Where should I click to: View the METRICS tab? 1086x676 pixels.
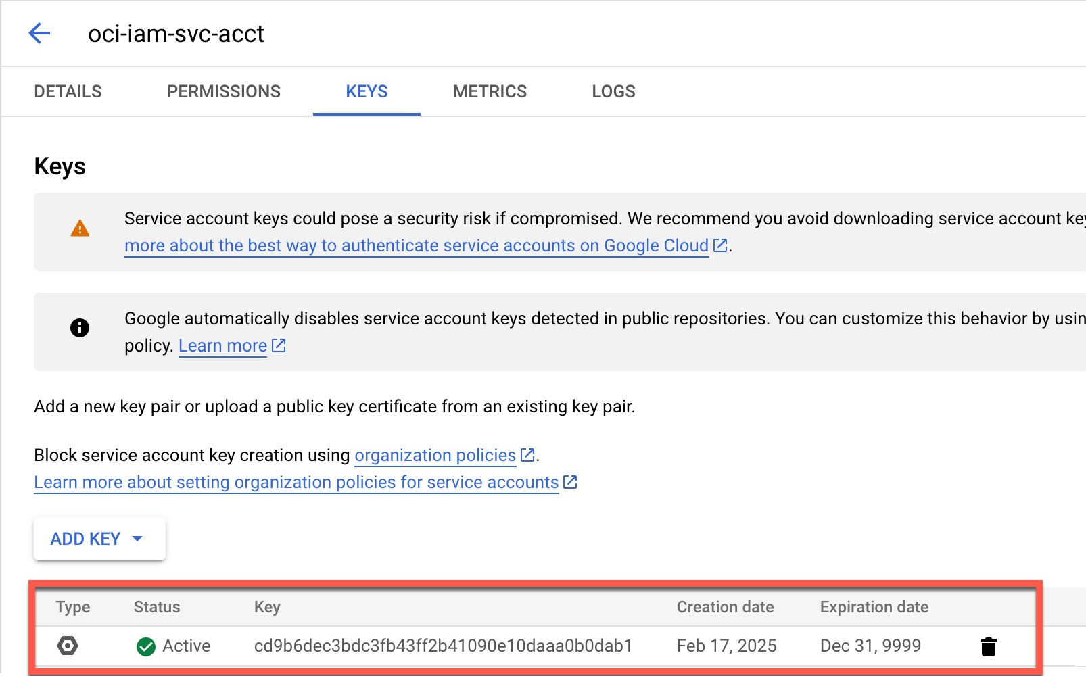click(490, 91)
